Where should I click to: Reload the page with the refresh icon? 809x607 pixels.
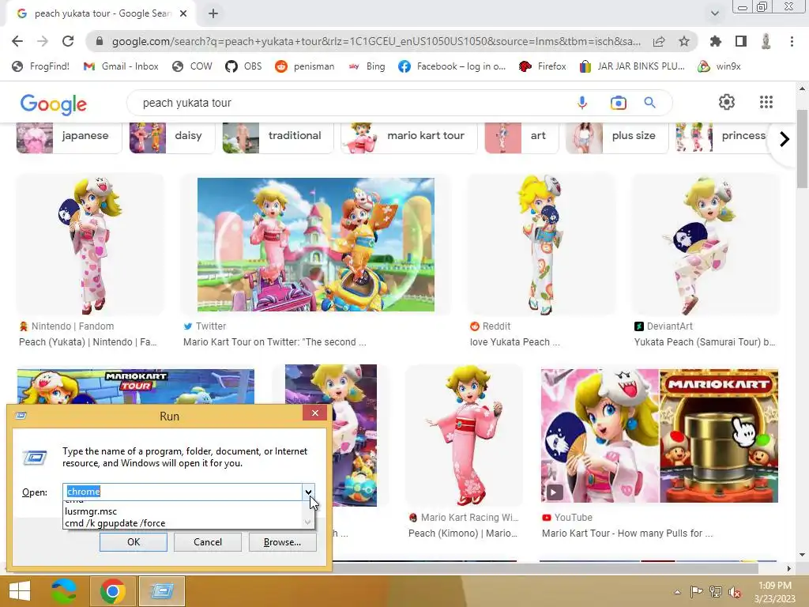point(68,41)
